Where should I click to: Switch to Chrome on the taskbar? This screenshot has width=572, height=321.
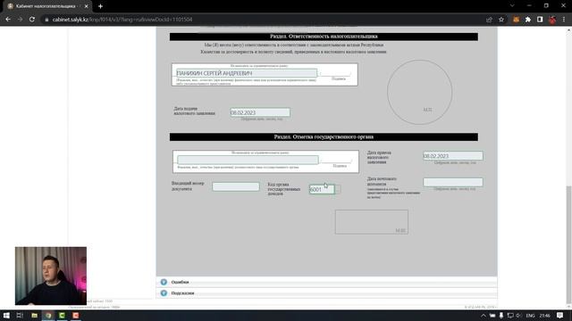(x=48, y=315)
